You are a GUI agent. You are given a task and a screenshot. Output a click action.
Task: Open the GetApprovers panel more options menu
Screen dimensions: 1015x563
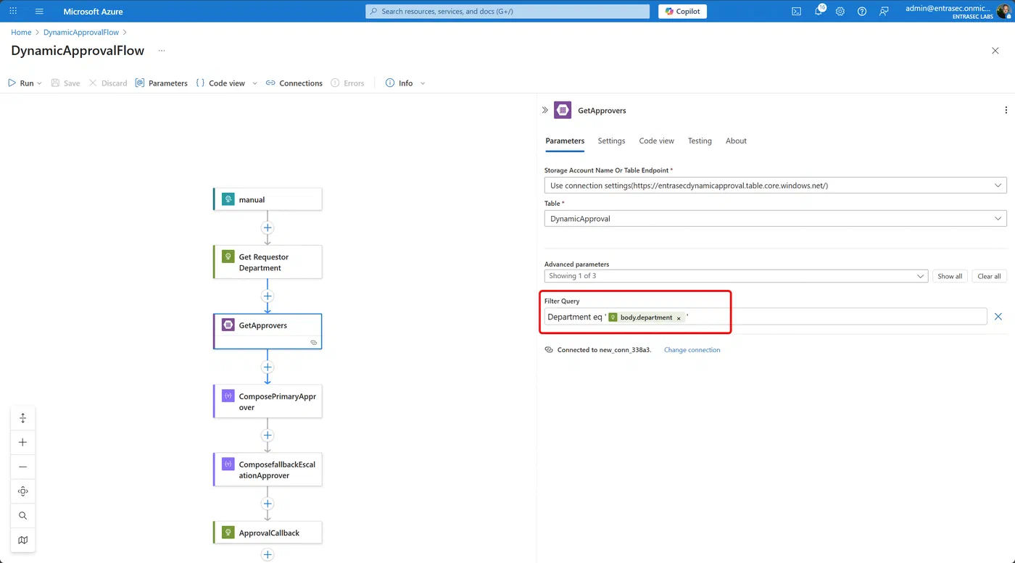(x=1006, y=110)
